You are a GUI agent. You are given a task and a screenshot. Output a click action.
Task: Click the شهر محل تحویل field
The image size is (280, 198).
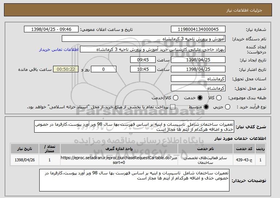198,88
